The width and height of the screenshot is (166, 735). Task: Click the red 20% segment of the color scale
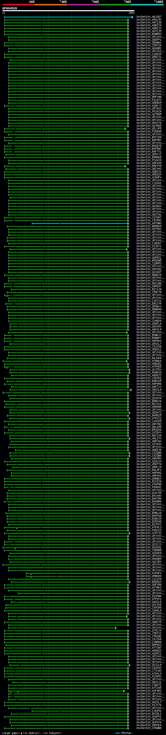coord(19,5)
